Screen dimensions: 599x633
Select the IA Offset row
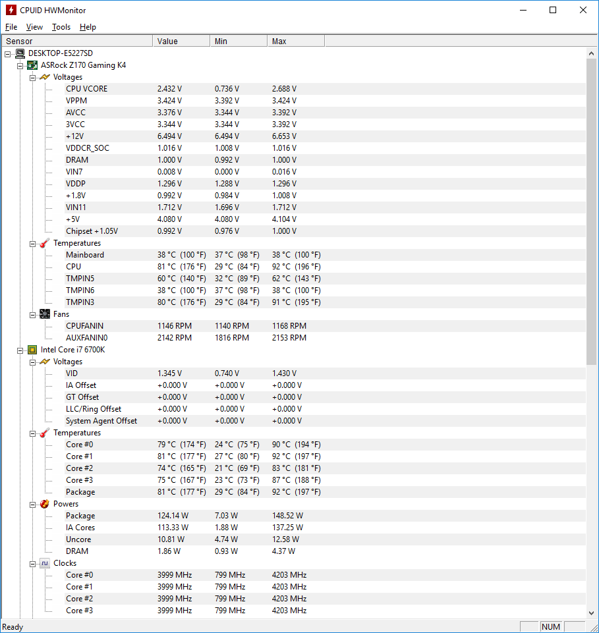tap(325, 385)
